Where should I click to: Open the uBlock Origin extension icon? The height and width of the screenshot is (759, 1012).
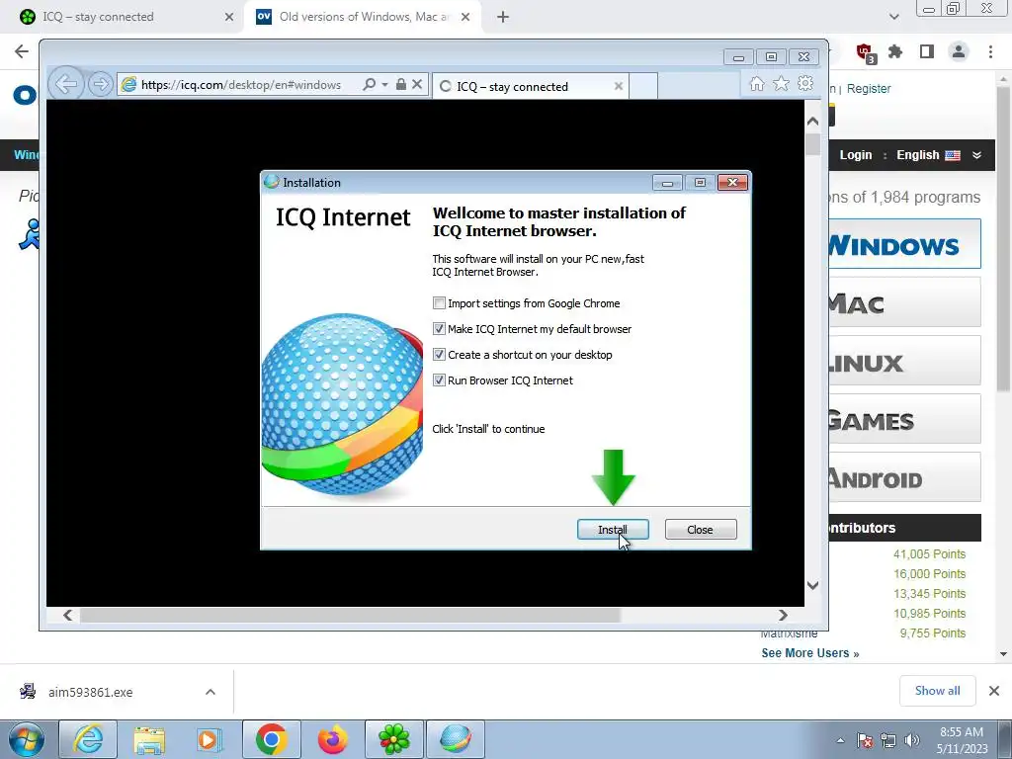865,52
